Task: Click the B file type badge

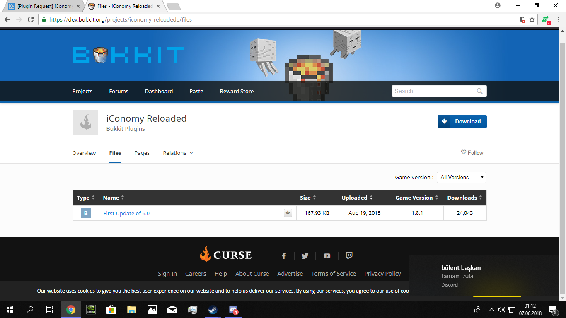Action: click(x=86, y=213)
